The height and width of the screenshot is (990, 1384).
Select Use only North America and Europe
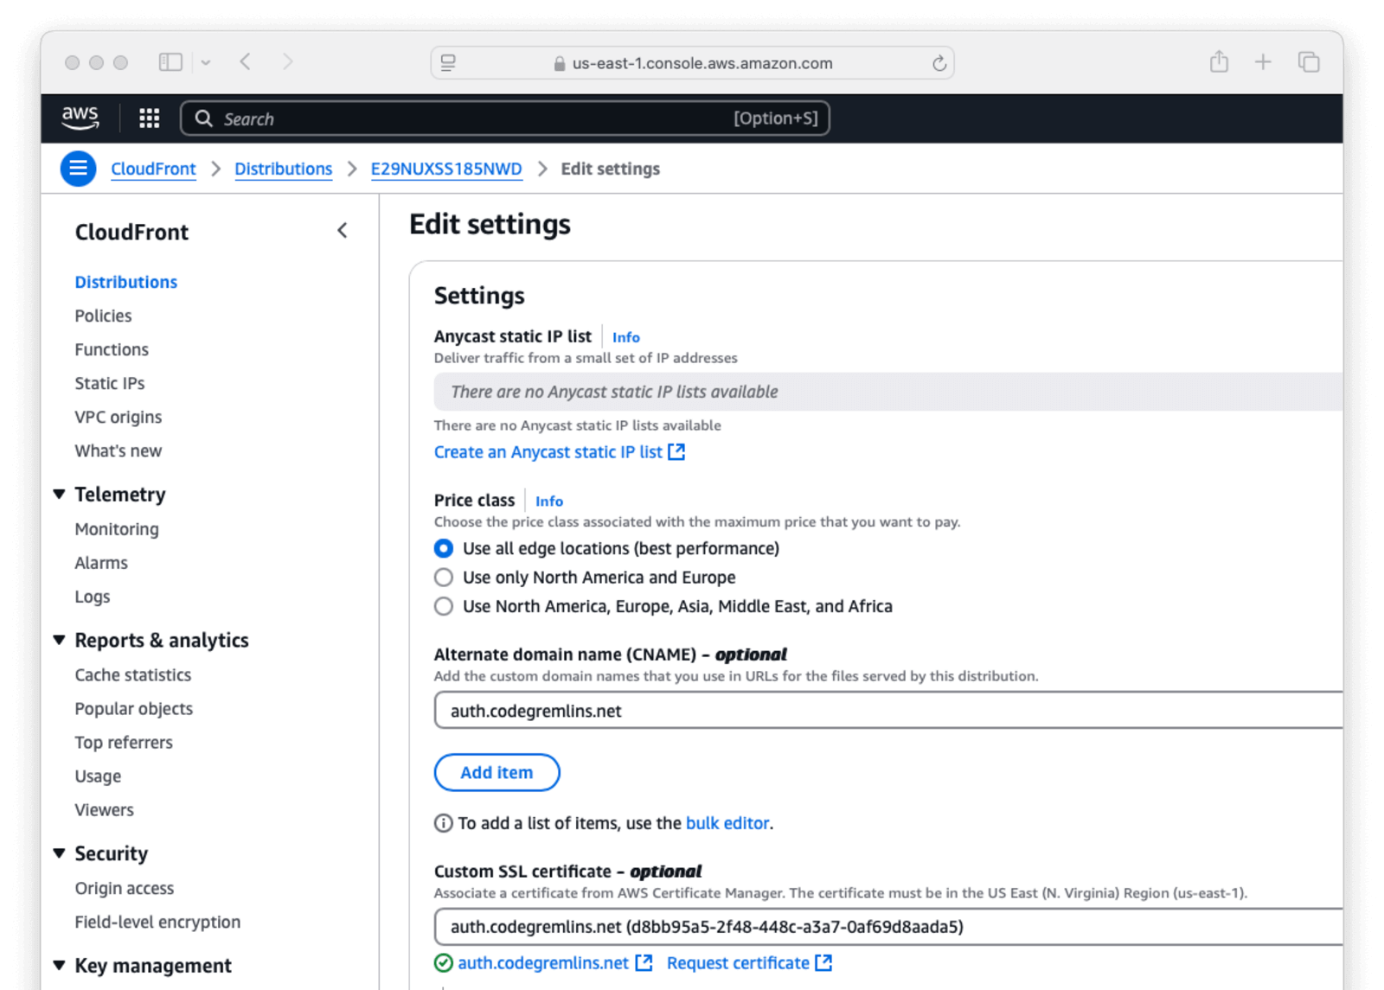[x=444, y=578]
